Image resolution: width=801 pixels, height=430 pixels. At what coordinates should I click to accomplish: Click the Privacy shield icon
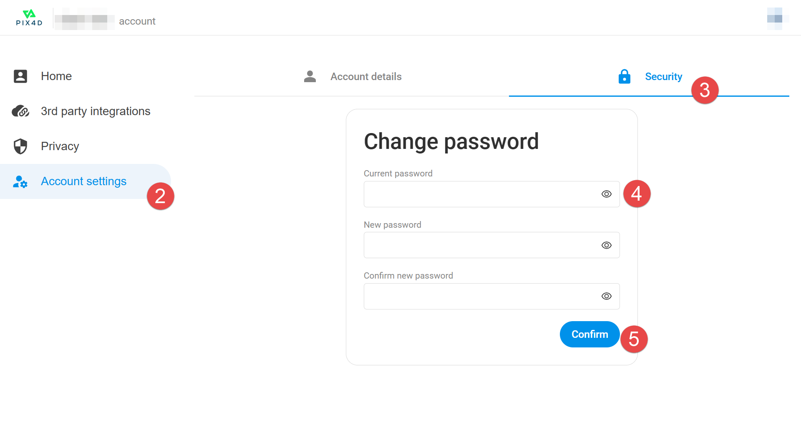20,146
